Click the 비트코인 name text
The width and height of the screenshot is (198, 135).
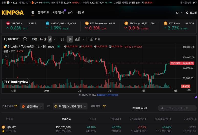point(11,127)
